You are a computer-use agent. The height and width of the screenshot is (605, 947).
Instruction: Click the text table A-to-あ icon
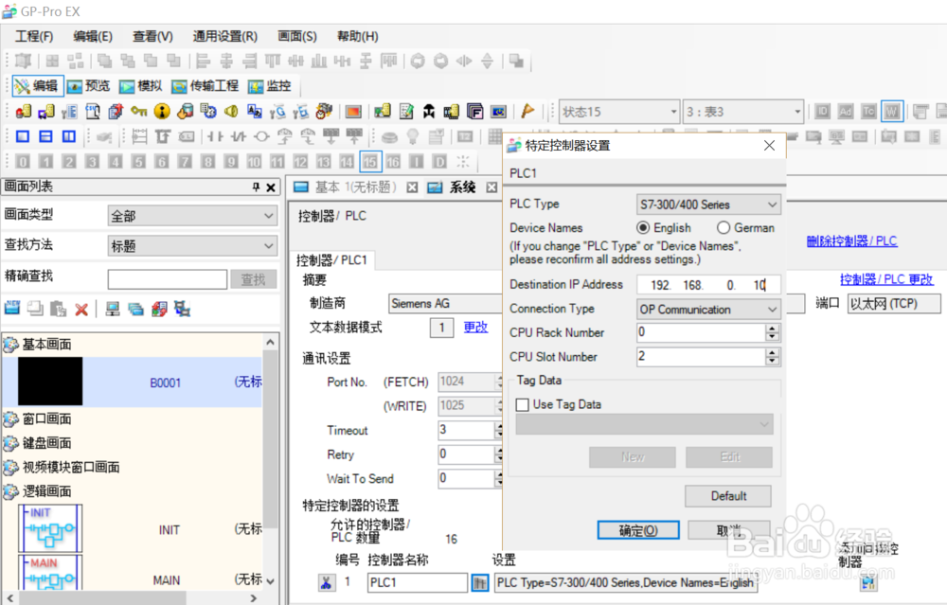pos(254,111)
